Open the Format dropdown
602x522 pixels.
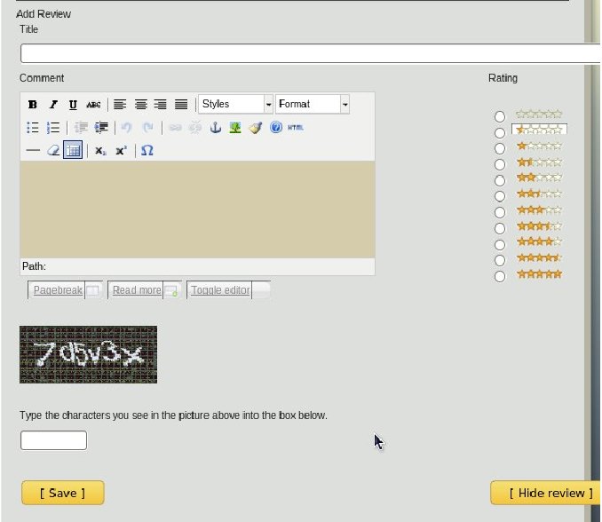tap(313, 104)
